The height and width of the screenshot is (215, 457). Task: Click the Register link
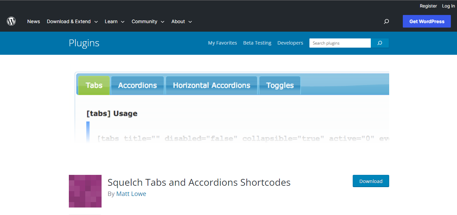point(428,6)
